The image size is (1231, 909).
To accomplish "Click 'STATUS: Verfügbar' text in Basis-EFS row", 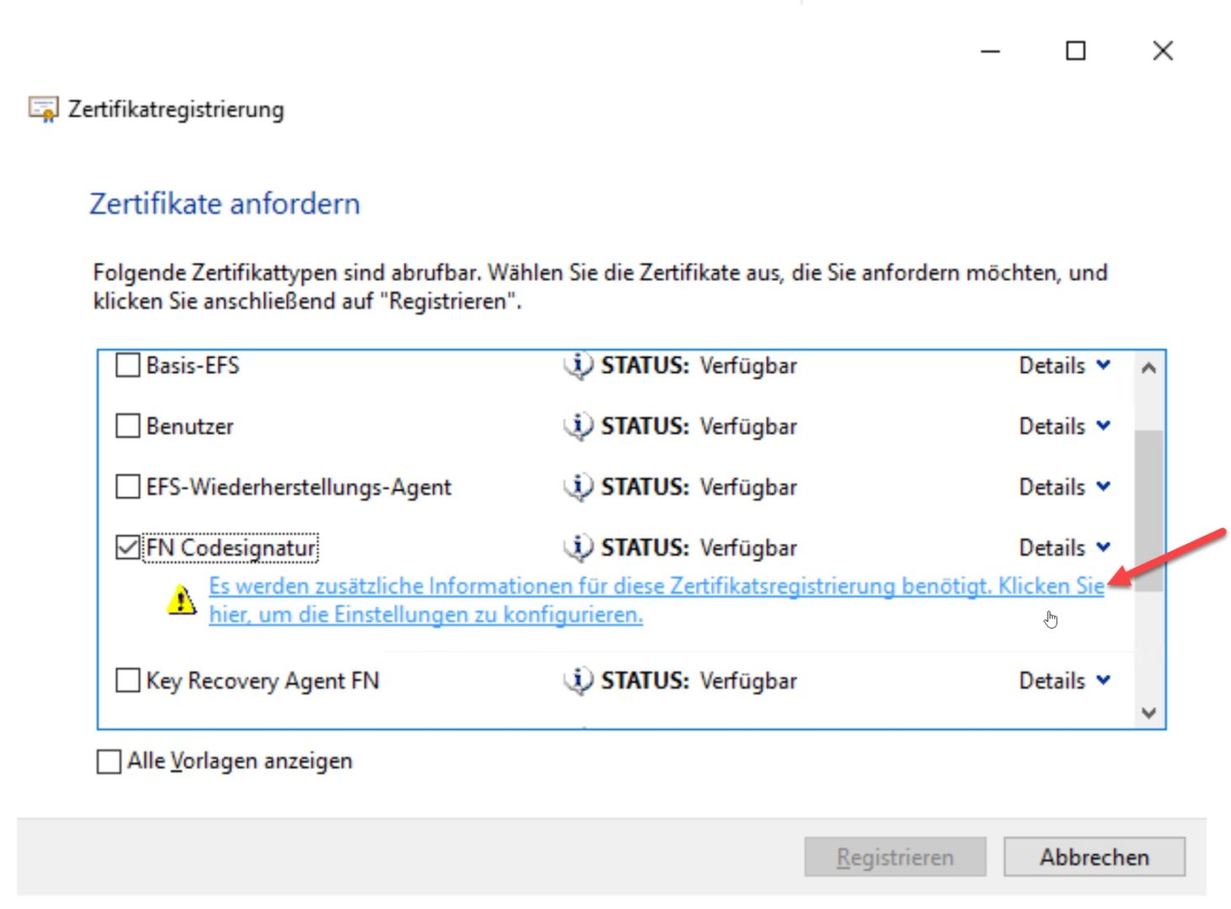I will (698, 366).
